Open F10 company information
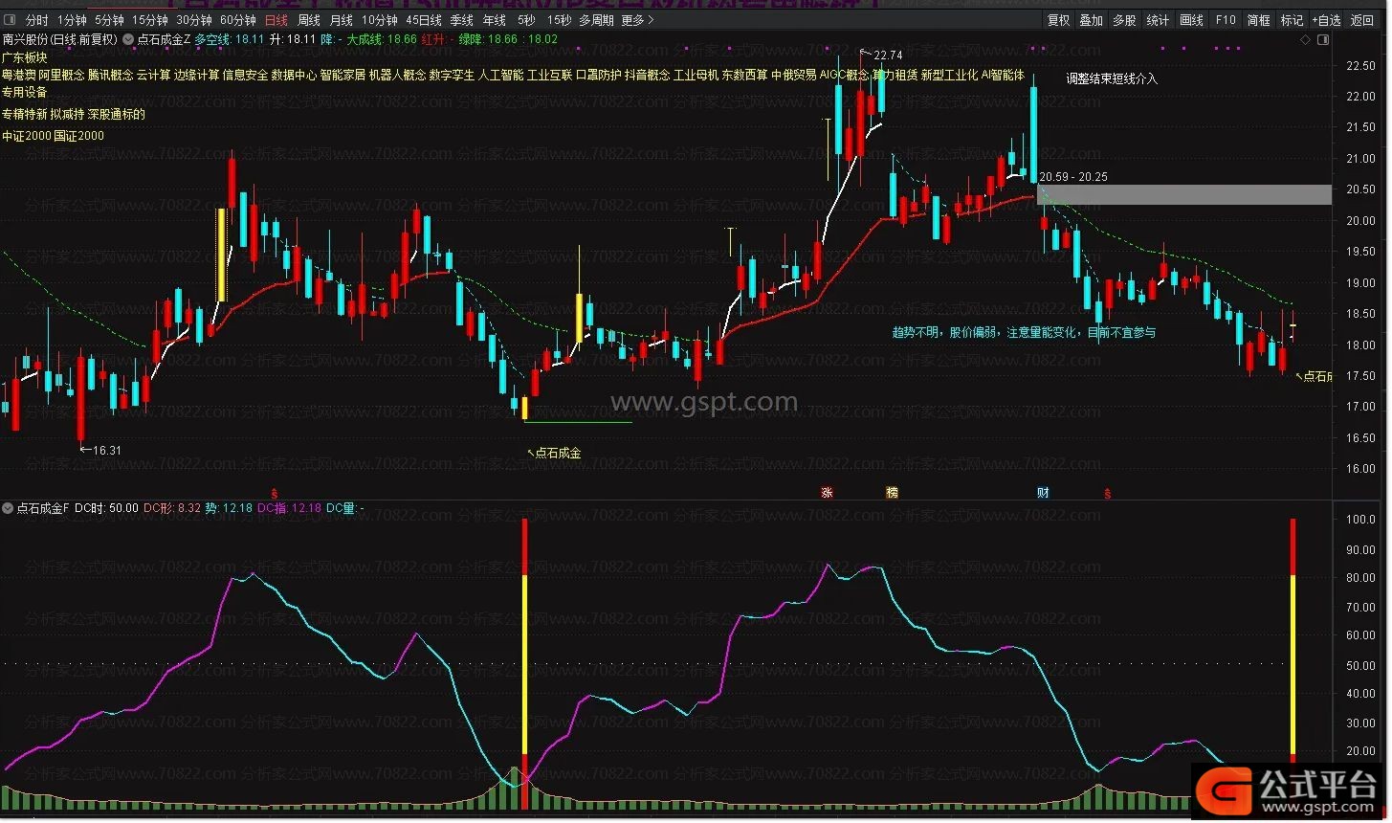The width and height of the screenshot is (1392, 823). 1226,19
